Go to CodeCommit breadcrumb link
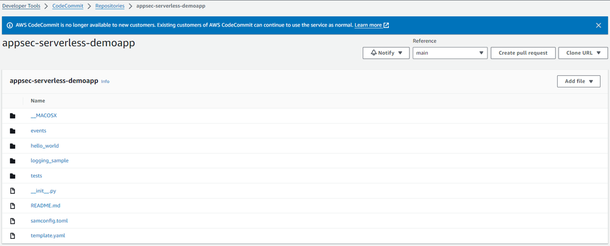Screen dimensions: 610x246 point(68,6)
